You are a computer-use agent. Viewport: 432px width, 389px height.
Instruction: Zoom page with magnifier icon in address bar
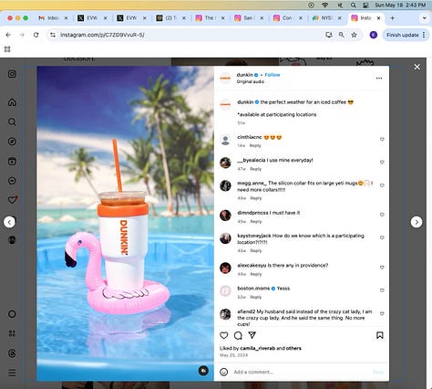(x=342, y=35)
